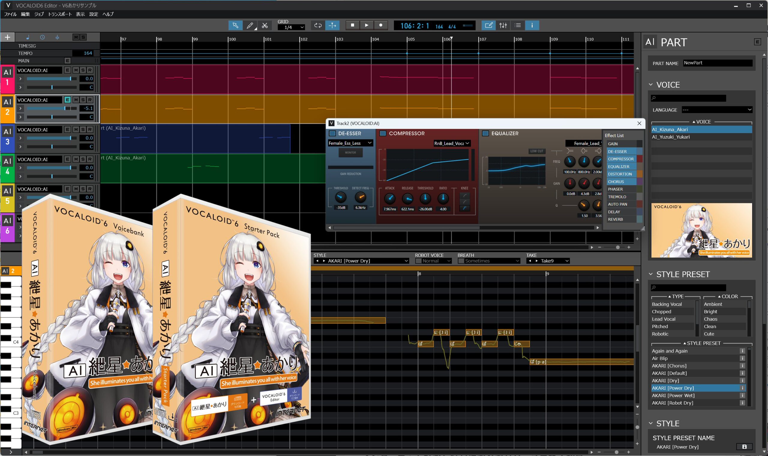Stop playback
768x456 pixels.
point(352,25)
